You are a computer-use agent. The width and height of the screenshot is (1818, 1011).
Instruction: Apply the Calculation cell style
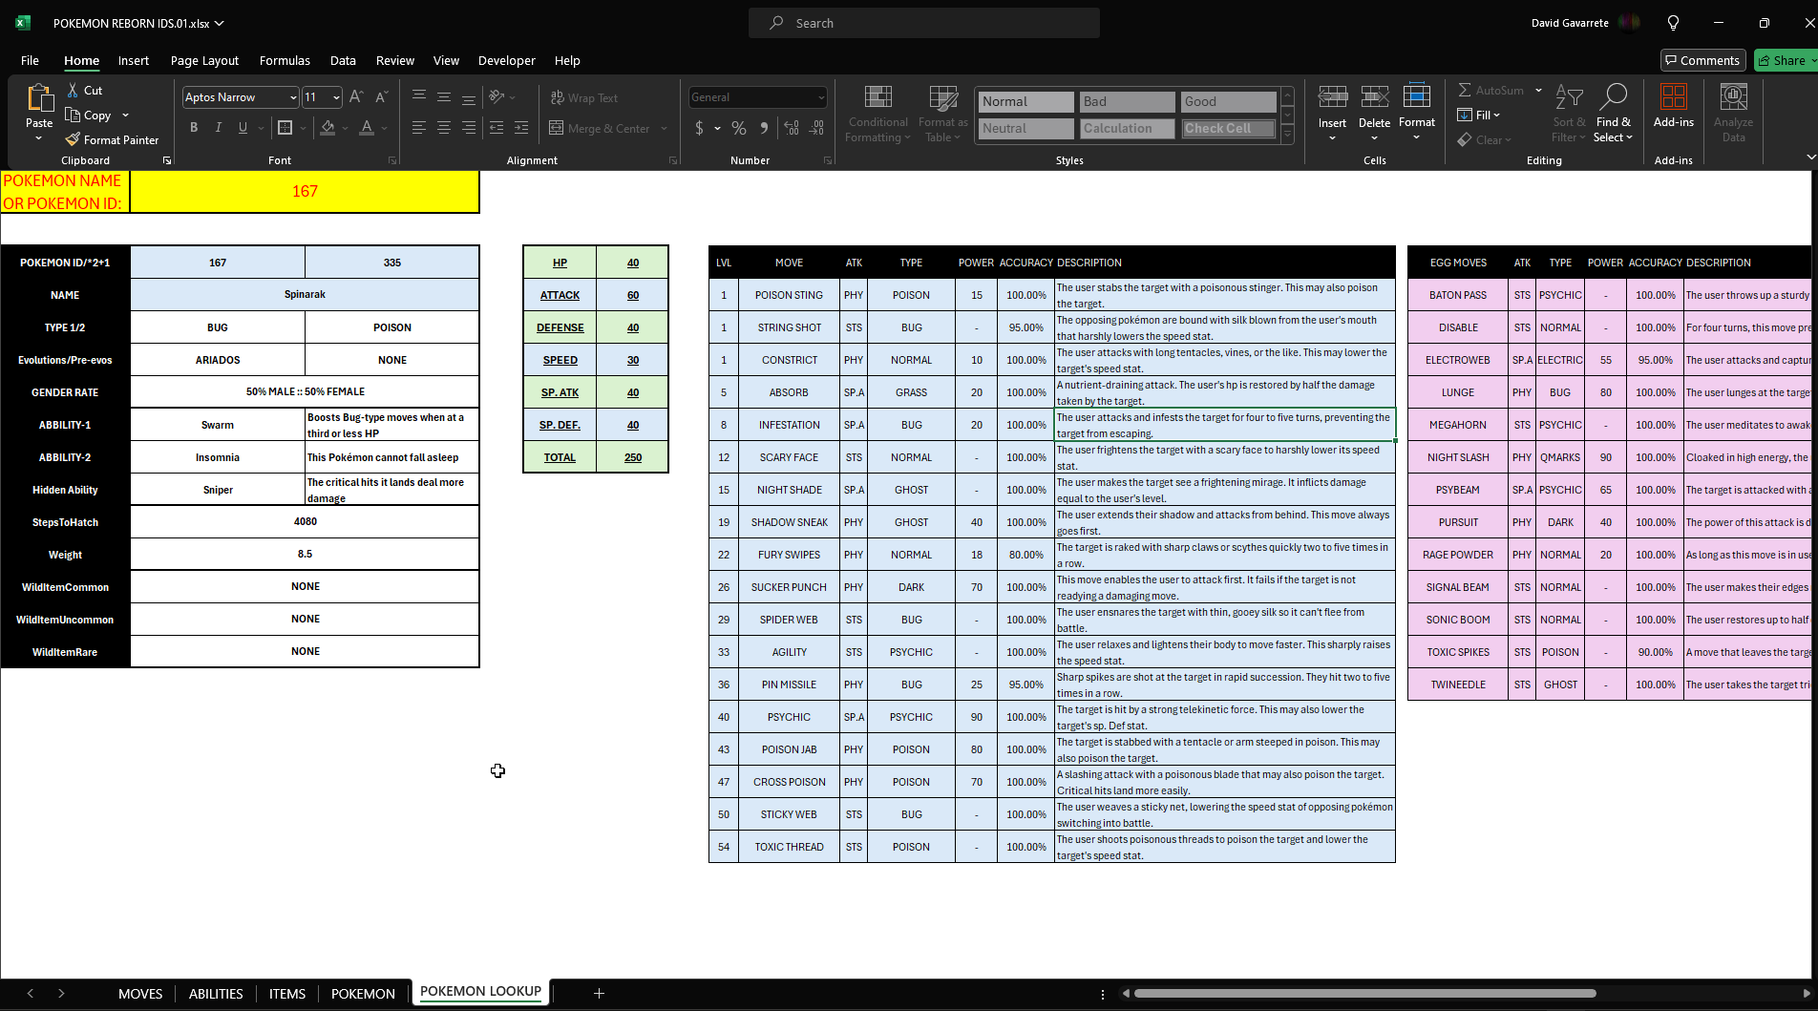click(1127, 128)
